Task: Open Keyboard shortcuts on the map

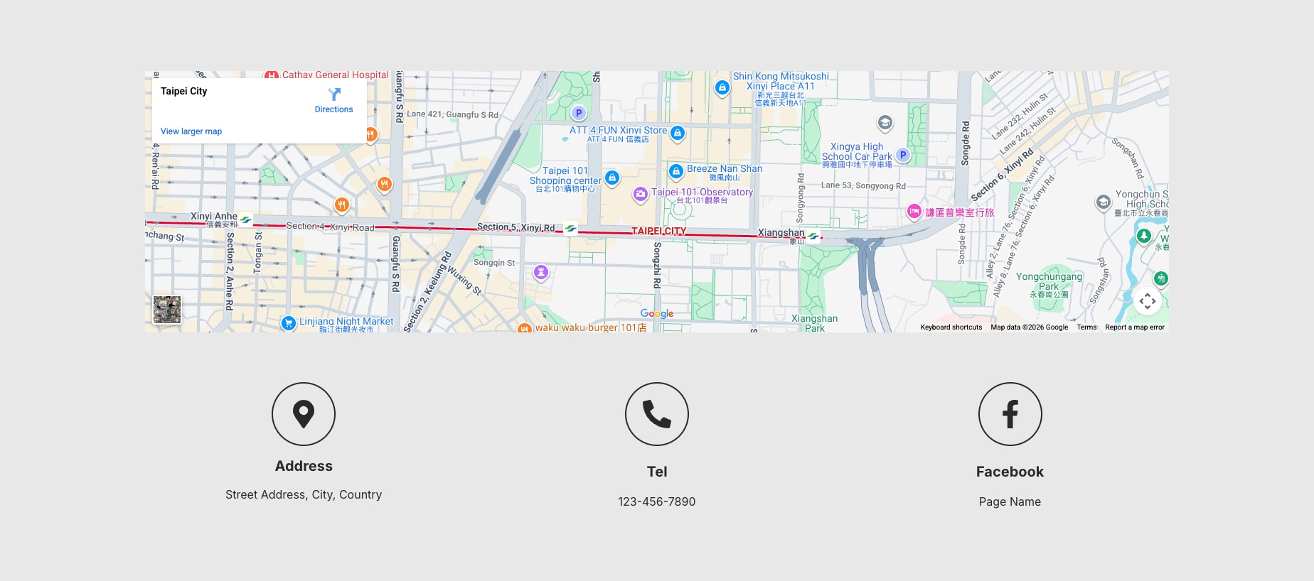Action: 951,327
